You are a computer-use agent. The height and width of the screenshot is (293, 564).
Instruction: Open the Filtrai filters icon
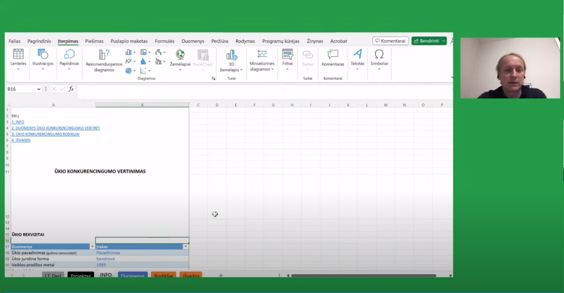tap(287, 55)
